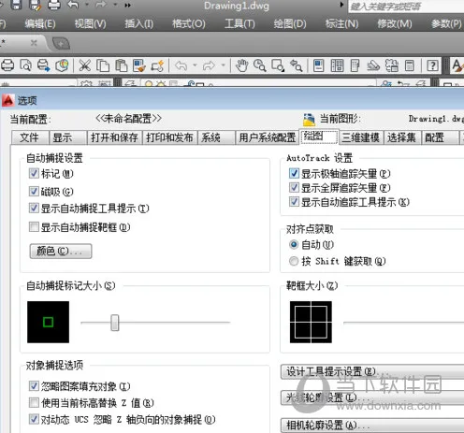The width and height of the screenshot is (464, 433).
Task: Click the Paste clipboard icon
Action: [x=121, y=65]
